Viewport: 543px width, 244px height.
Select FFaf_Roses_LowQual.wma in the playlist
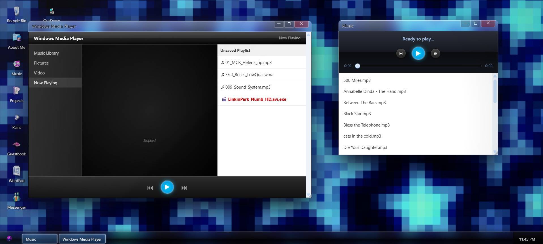(x=262, y=75)
